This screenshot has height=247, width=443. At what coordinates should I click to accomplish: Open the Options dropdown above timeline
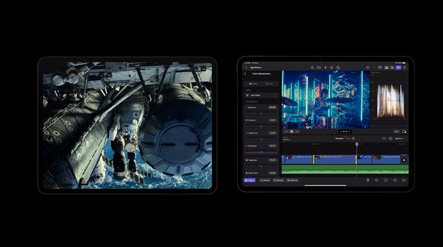coord(400,138)
